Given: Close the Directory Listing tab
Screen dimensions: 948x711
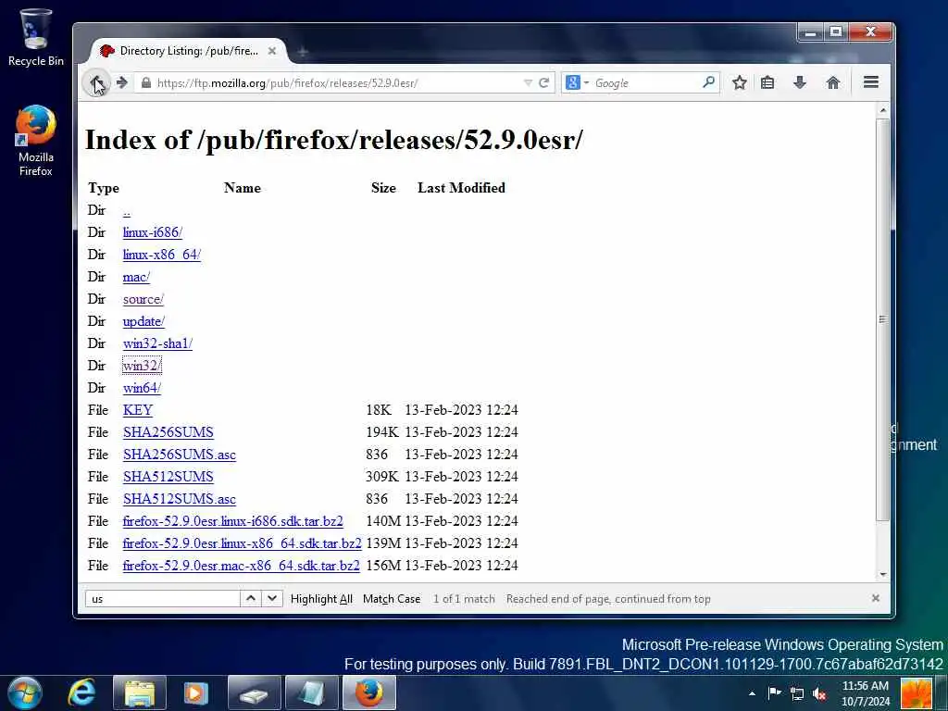Looking at the screenshot, I should click(272, 51).
